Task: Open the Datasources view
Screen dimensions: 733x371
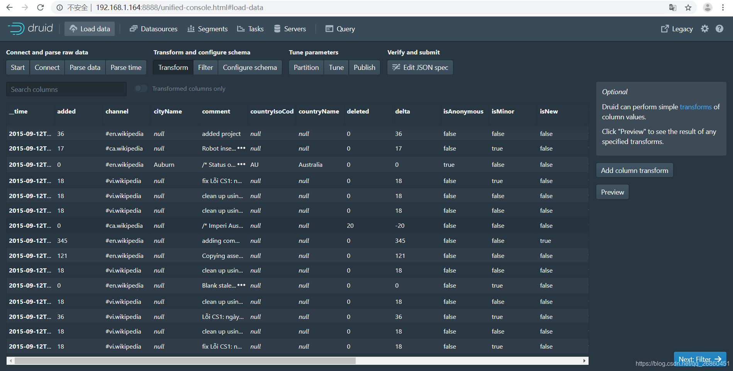Action: tap(154, 29)
